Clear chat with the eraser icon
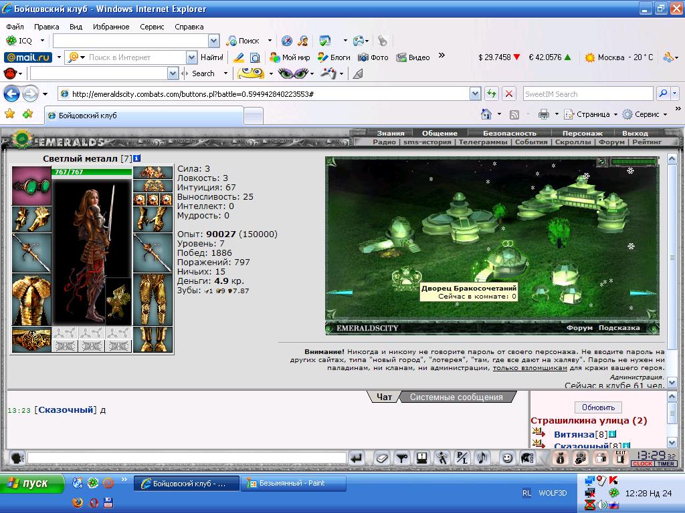 [382, 458]
